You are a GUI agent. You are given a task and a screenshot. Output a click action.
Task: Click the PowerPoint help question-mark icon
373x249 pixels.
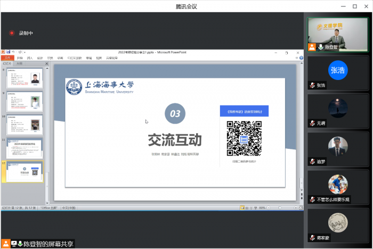pyautogui.click(x=301, y=58)
